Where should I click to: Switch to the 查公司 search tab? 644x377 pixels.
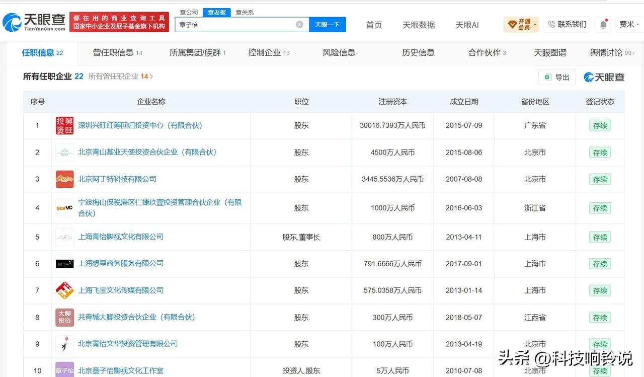coord(189,12)
